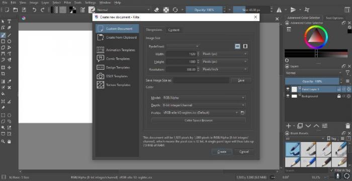
Task: Open Layers panel blending mode dropdown
Action: tap(314, 73)
